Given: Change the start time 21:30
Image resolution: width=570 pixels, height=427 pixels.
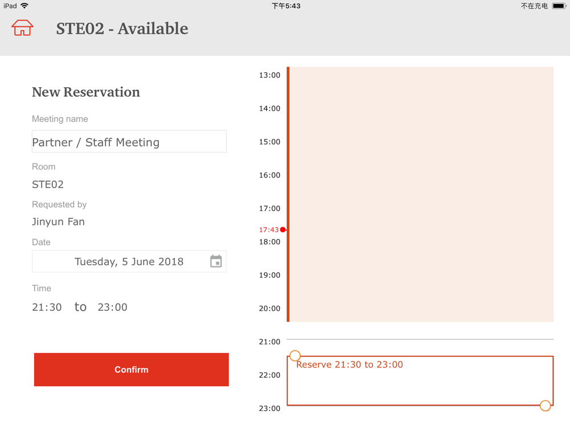Looking at the screenshot, I should coord(47,307).
